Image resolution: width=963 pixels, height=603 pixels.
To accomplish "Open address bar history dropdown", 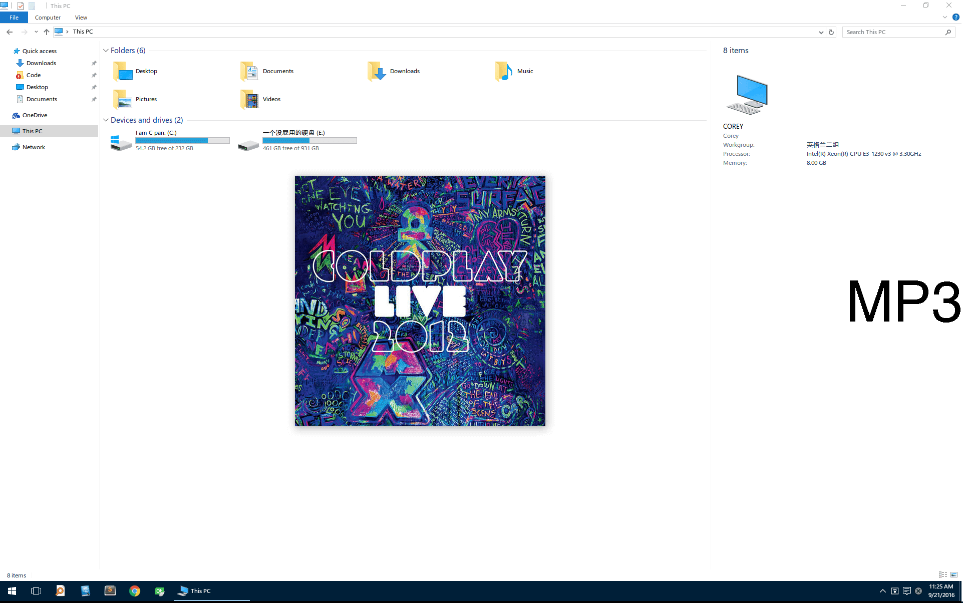I will click(x=821, y=32).
